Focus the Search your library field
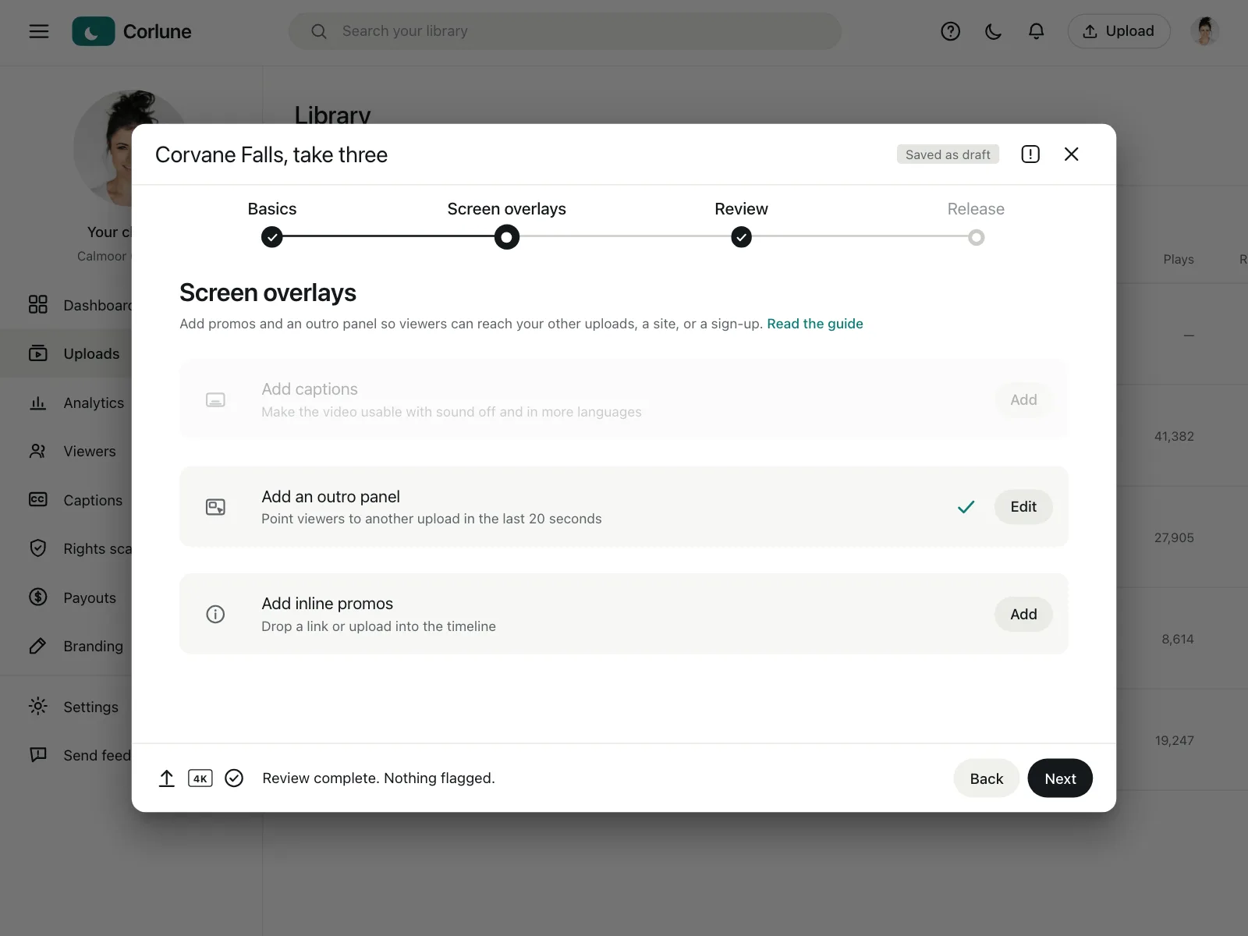The width and height of the screenshot is (1248, 936). point(565,31)
